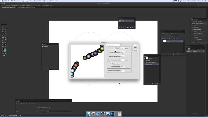Select the Crop tool in toolbox
This screenshot has width=208, height=117.
coord(3,31)
